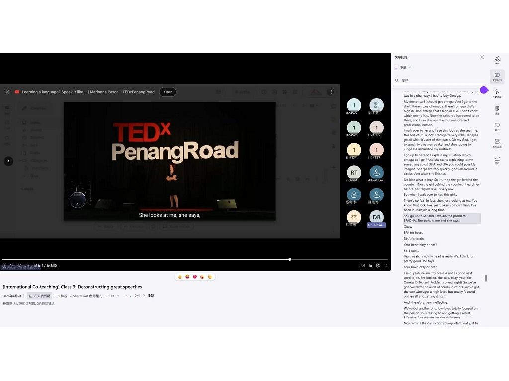Jump to transcript line 'Okay.'
This screenshot has height=381, width=509.
(408, 226)
